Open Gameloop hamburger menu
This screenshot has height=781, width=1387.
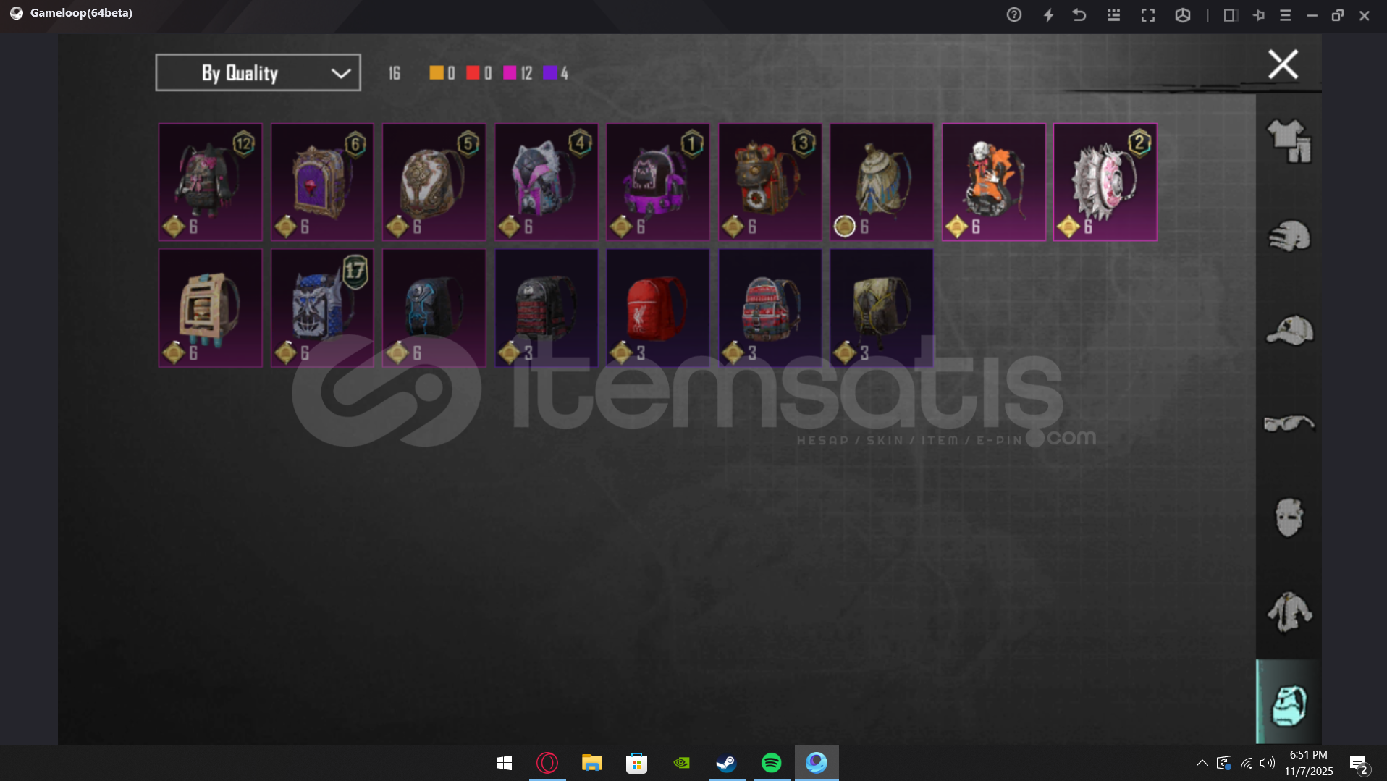click(x=1286, y=15)
